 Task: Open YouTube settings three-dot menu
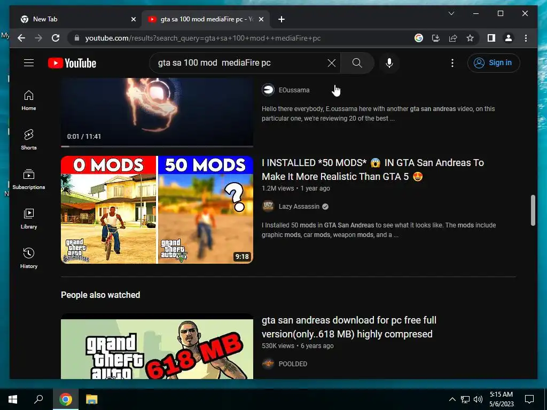pos(452,63)
